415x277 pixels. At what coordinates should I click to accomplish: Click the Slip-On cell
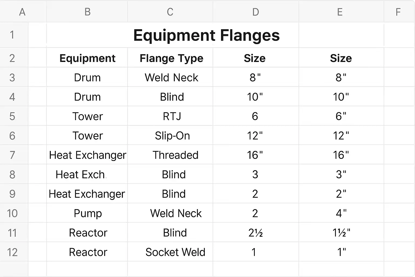[x=170, y=136]
